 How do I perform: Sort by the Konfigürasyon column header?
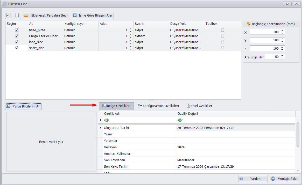tap(81, 24)
